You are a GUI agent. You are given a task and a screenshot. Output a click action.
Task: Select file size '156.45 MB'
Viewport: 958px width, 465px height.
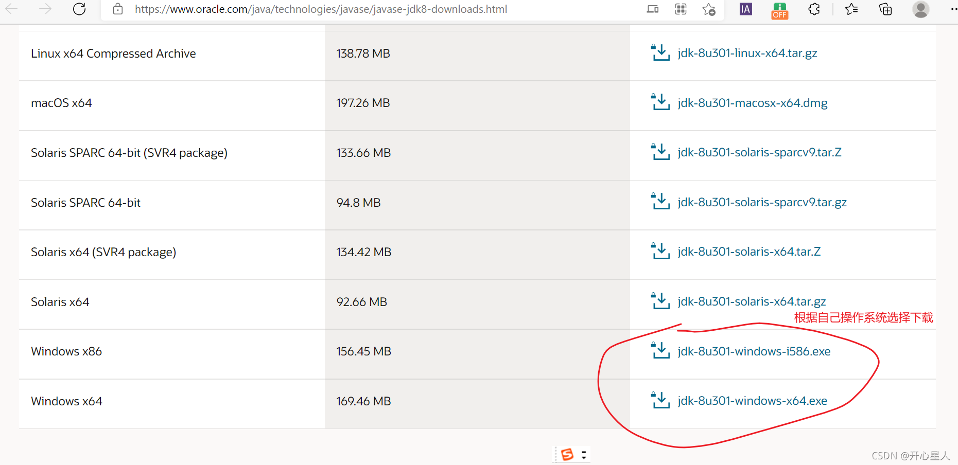(364, 351)
